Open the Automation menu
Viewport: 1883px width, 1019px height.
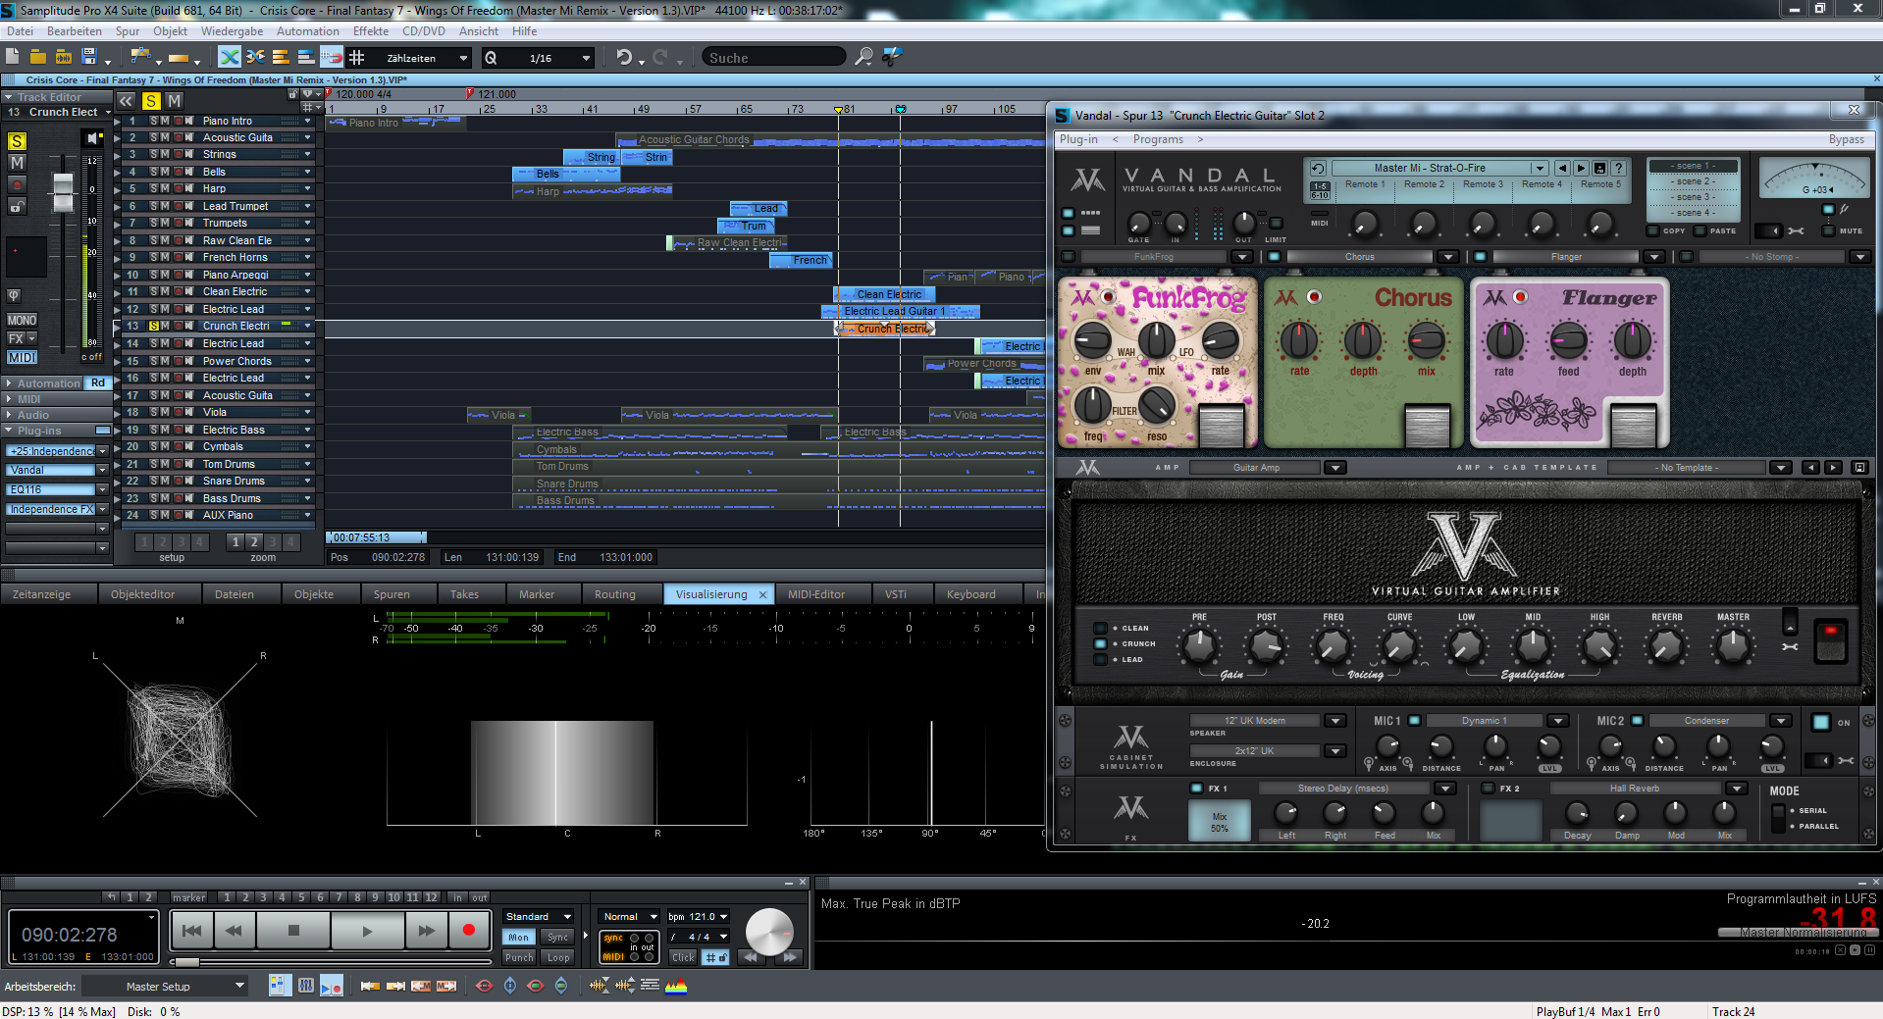pyautogui.click(x=307, y=31)
